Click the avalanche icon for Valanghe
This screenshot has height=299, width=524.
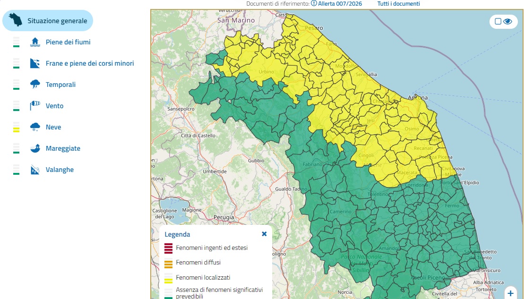click(x=34, y=170)
